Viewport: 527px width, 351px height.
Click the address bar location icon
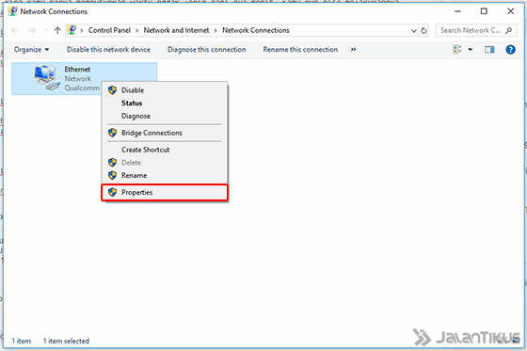coord(72,30)
